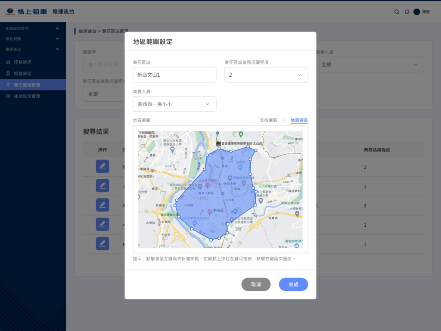
Task: Click the 格上租車 logo
Action: coord(26,12)
